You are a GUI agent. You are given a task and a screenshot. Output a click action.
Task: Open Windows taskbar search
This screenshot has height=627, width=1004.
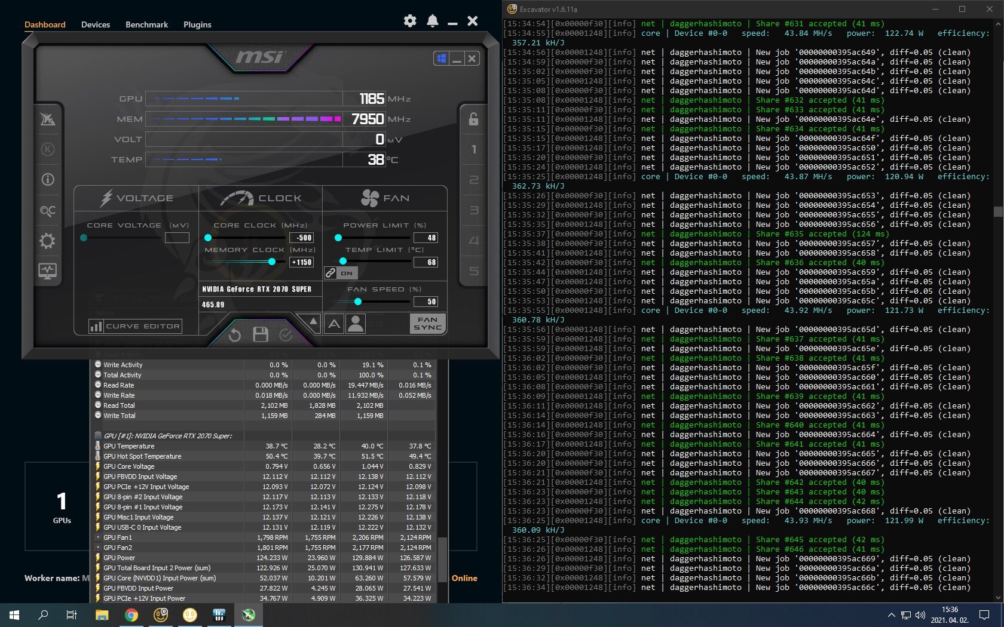[43, 614]
